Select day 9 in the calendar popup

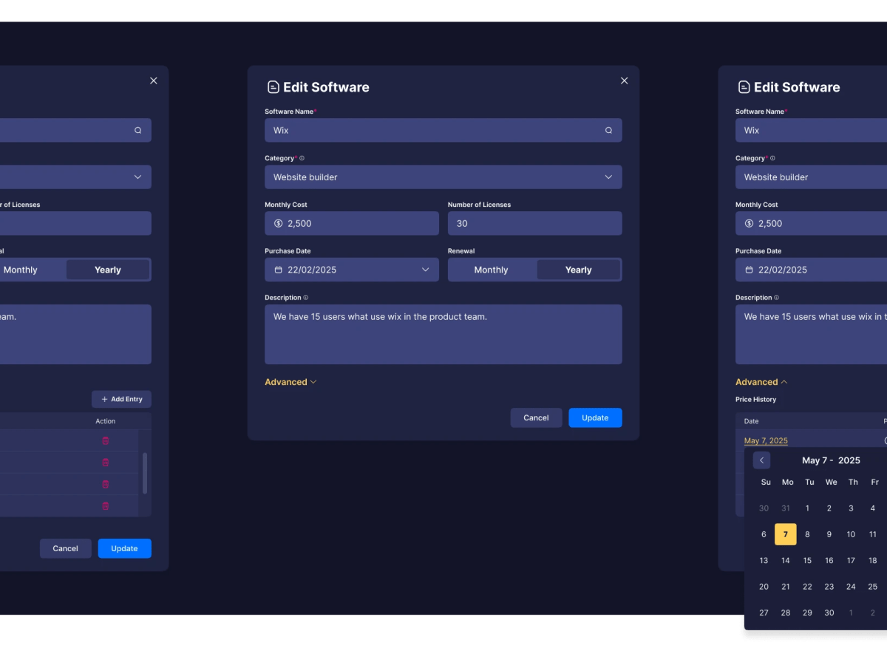pyautogui.click(x=829, y=534)
